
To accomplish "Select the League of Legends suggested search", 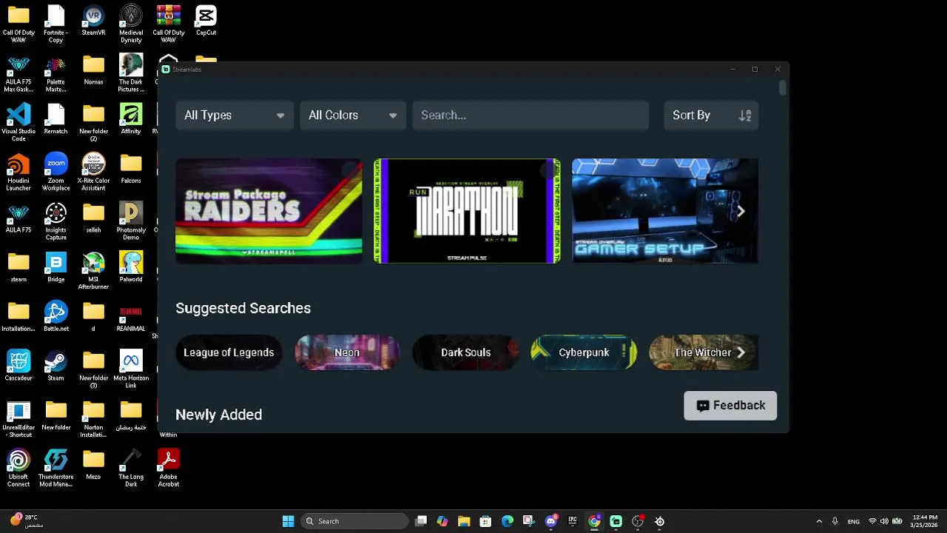I will click(x=229, y=352).
